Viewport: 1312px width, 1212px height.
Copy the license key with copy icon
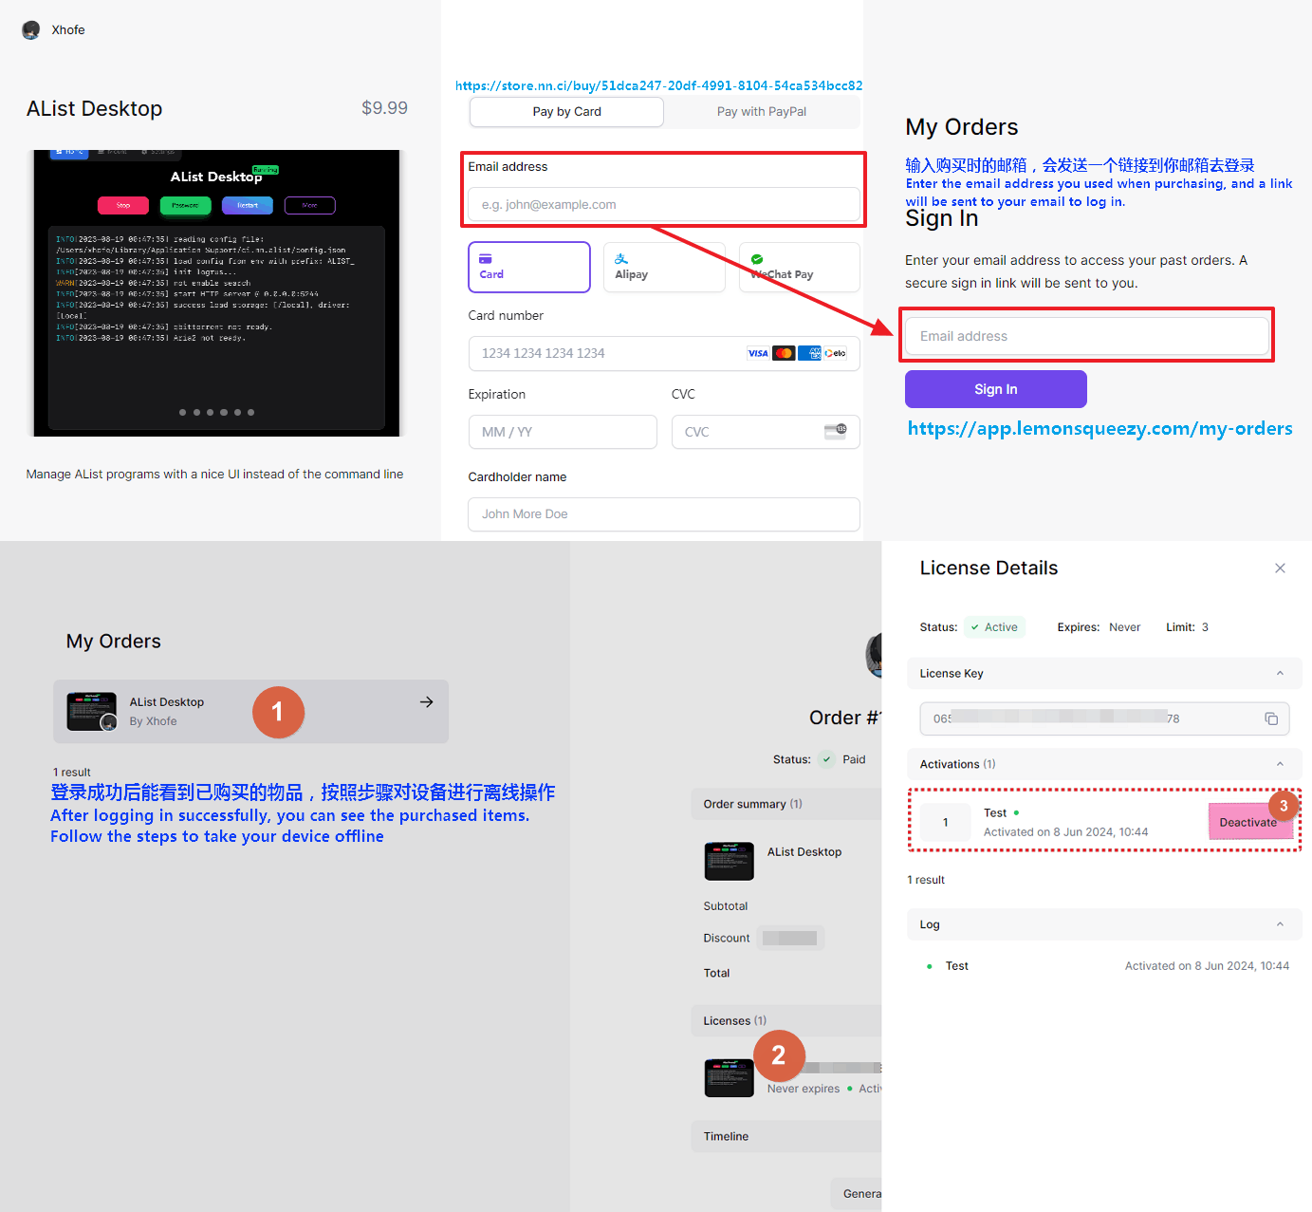pos(1271,719)
